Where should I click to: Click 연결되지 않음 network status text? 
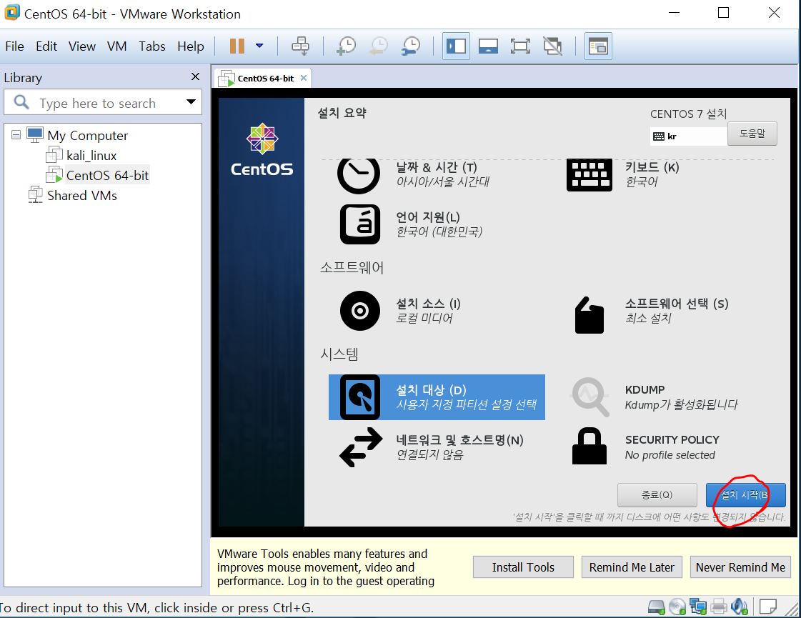429,454
